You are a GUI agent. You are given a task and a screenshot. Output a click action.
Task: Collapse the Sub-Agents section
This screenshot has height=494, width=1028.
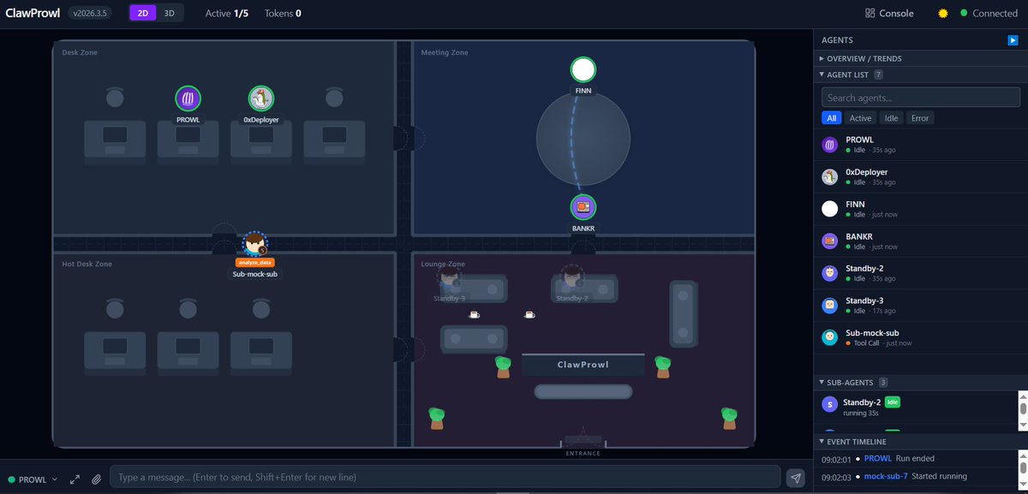[920, 382]
